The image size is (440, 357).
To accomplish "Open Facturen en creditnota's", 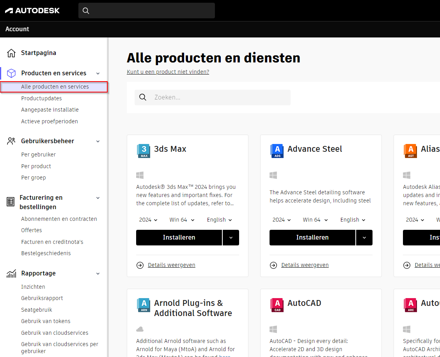I will pos(52,242).
